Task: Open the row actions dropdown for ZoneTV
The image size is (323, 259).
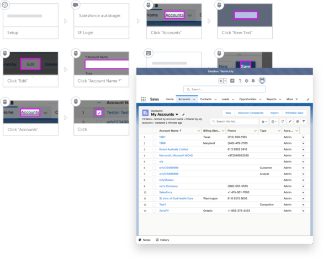Action: (x=303, y=211)
